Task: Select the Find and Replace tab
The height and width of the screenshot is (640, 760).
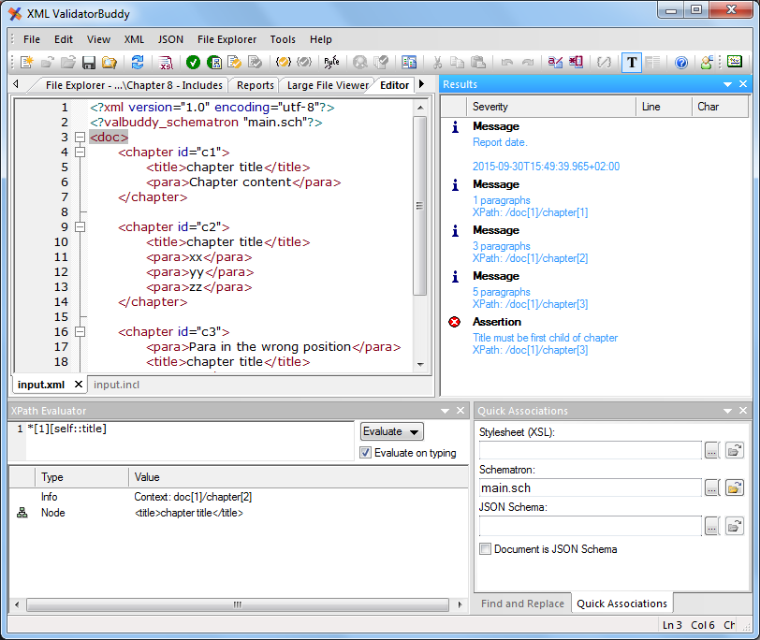Action: pos(522,604)
